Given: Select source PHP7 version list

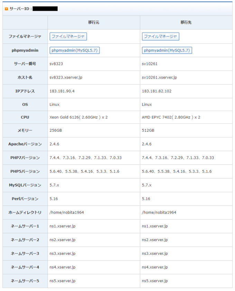Looking at the screenshot, I should [x=86, y=158].
